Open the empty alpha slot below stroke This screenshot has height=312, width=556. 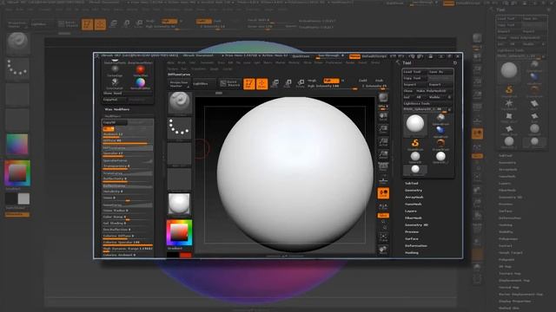click(180, 154)
